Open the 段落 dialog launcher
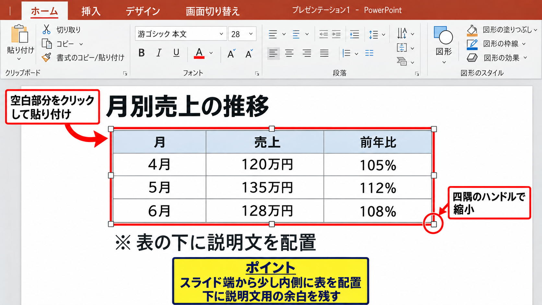This screenshot has height=305, width=542. tap(417, 74)
